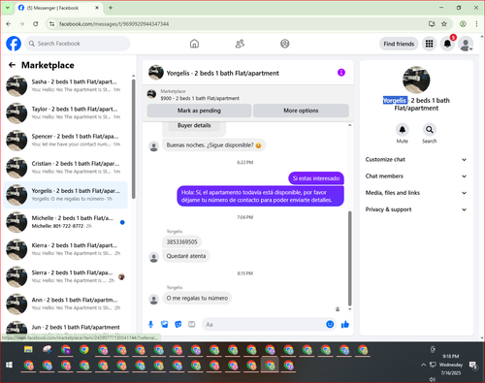Open Spencer's conversation
This screenshot has width=485, height=383.
66,141
